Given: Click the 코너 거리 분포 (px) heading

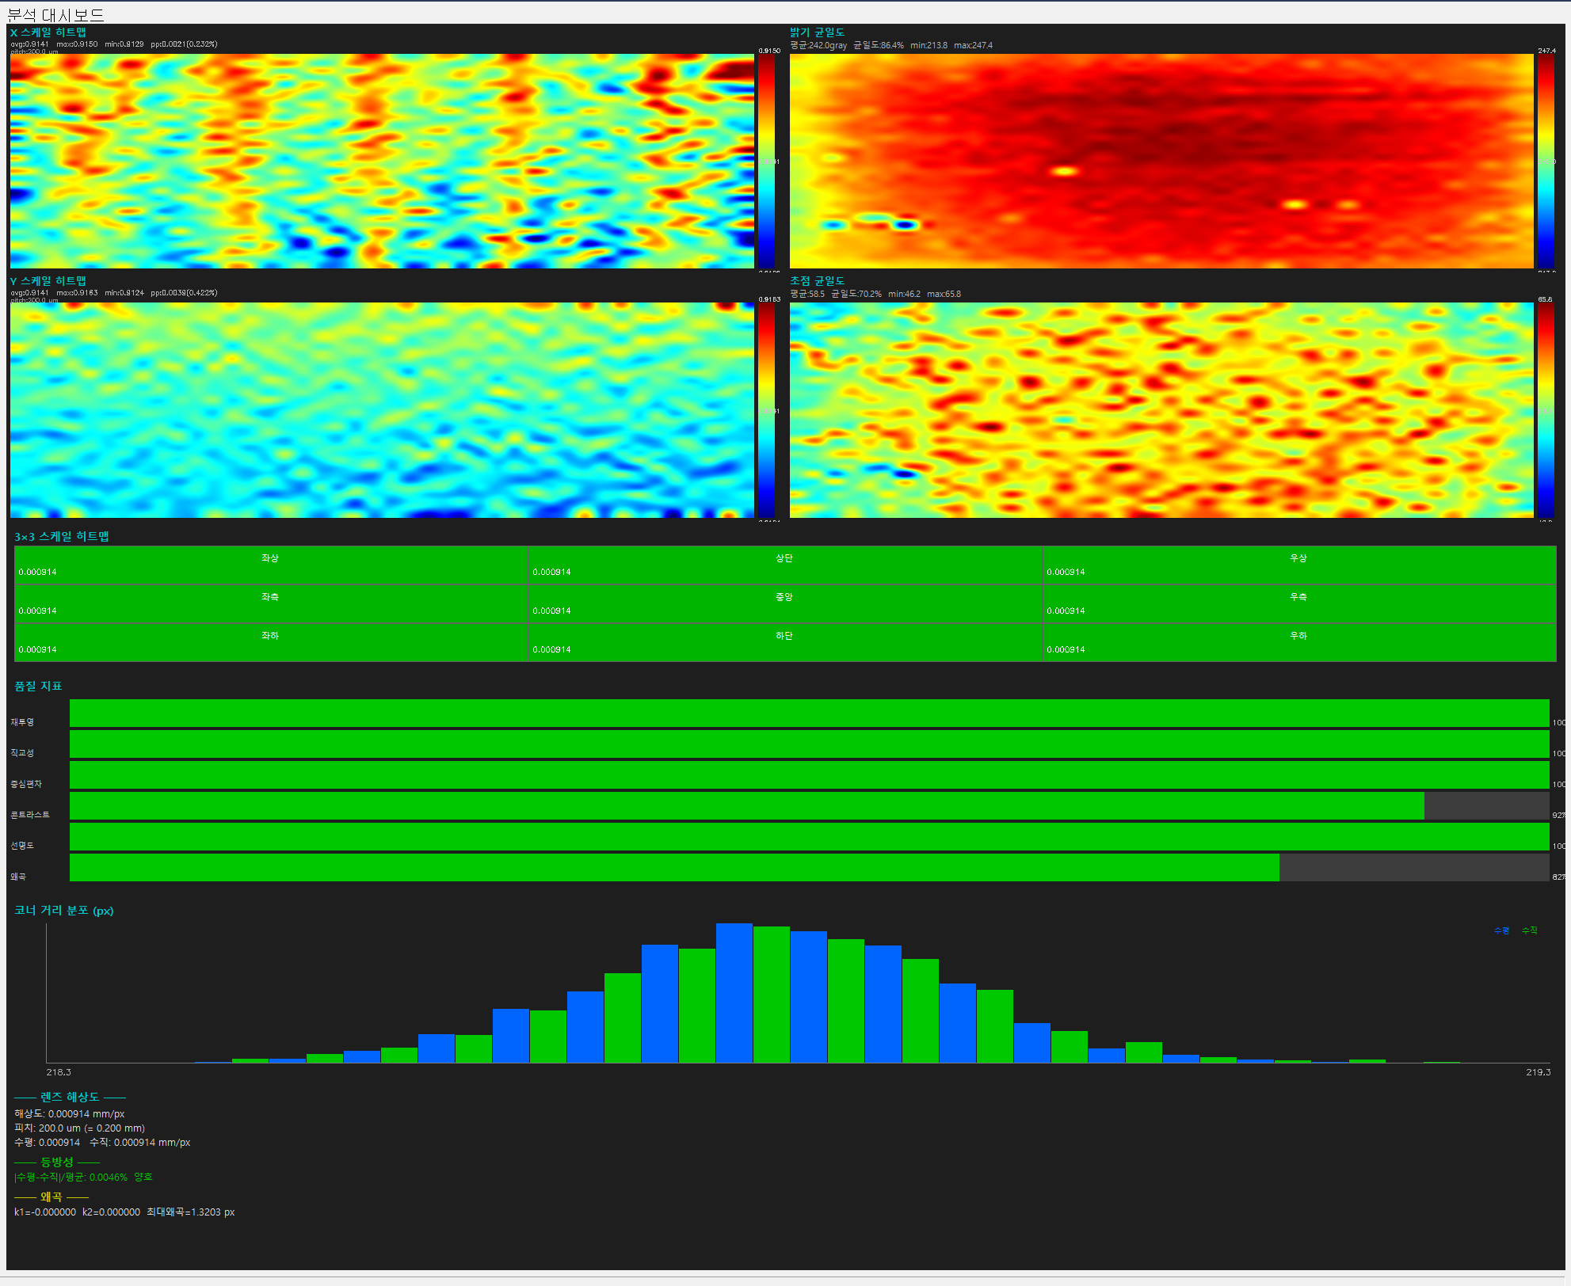Looking at the screenshot, I should [64, 911].
